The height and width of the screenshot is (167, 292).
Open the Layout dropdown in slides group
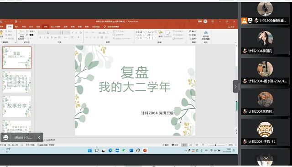31,31
